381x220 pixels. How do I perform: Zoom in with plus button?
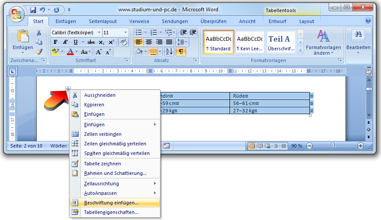[x=360, y=146]
